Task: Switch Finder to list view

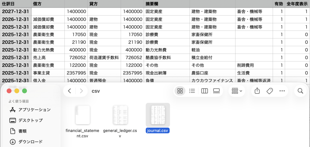Action: coord(192,91)
